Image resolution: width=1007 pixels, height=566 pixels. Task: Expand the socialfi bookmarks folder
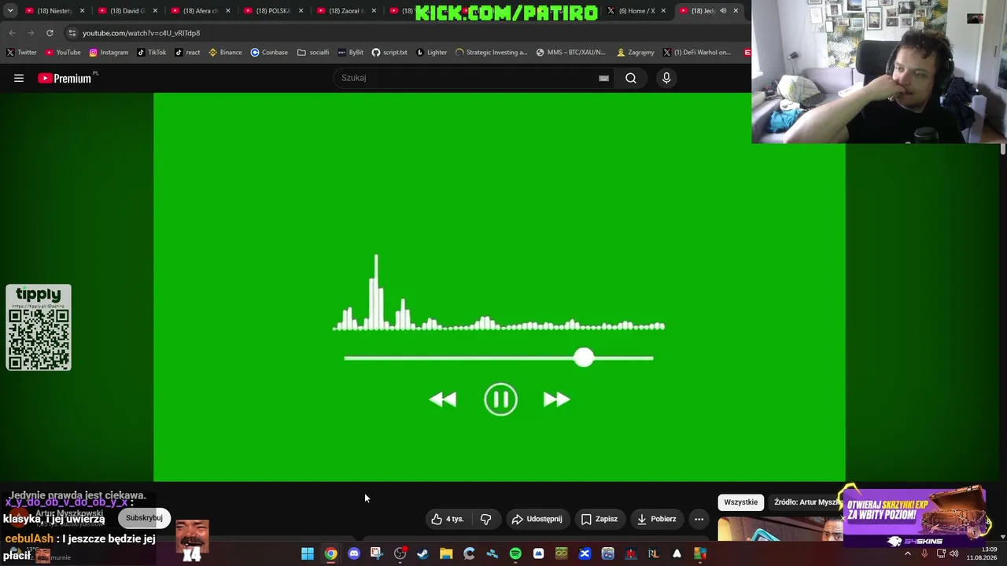[x=313, y=53]
